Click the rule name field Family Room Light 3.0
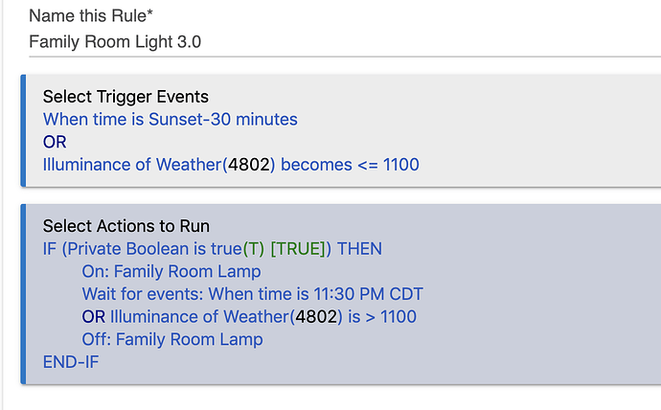This screenshot has height=410, width=661. [345, 42]
